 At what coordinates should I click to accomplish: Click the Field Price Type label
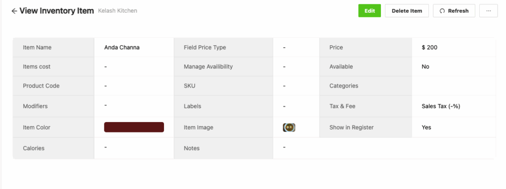pyautogui.click(x=205, y=48)
